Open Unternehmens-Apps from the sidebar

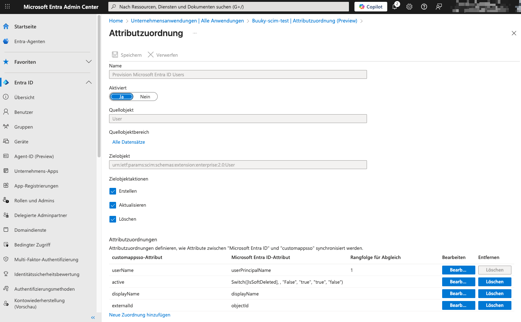(x=36, y=171)
